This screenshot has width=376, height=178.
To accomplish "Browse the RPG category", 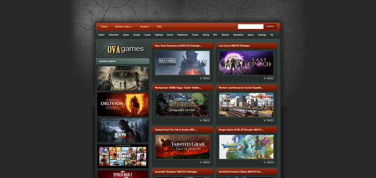I will pos(215,35).
